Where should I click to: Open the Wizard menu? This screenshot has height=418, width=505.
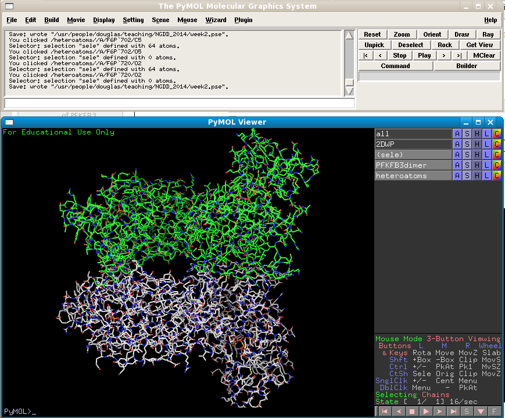tap(216, 20)
